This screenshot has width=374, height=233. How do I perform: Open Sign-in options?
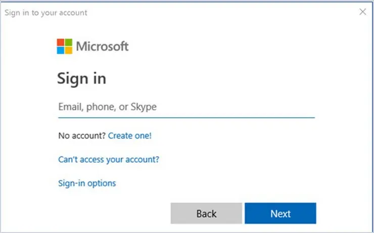(87, 183)
